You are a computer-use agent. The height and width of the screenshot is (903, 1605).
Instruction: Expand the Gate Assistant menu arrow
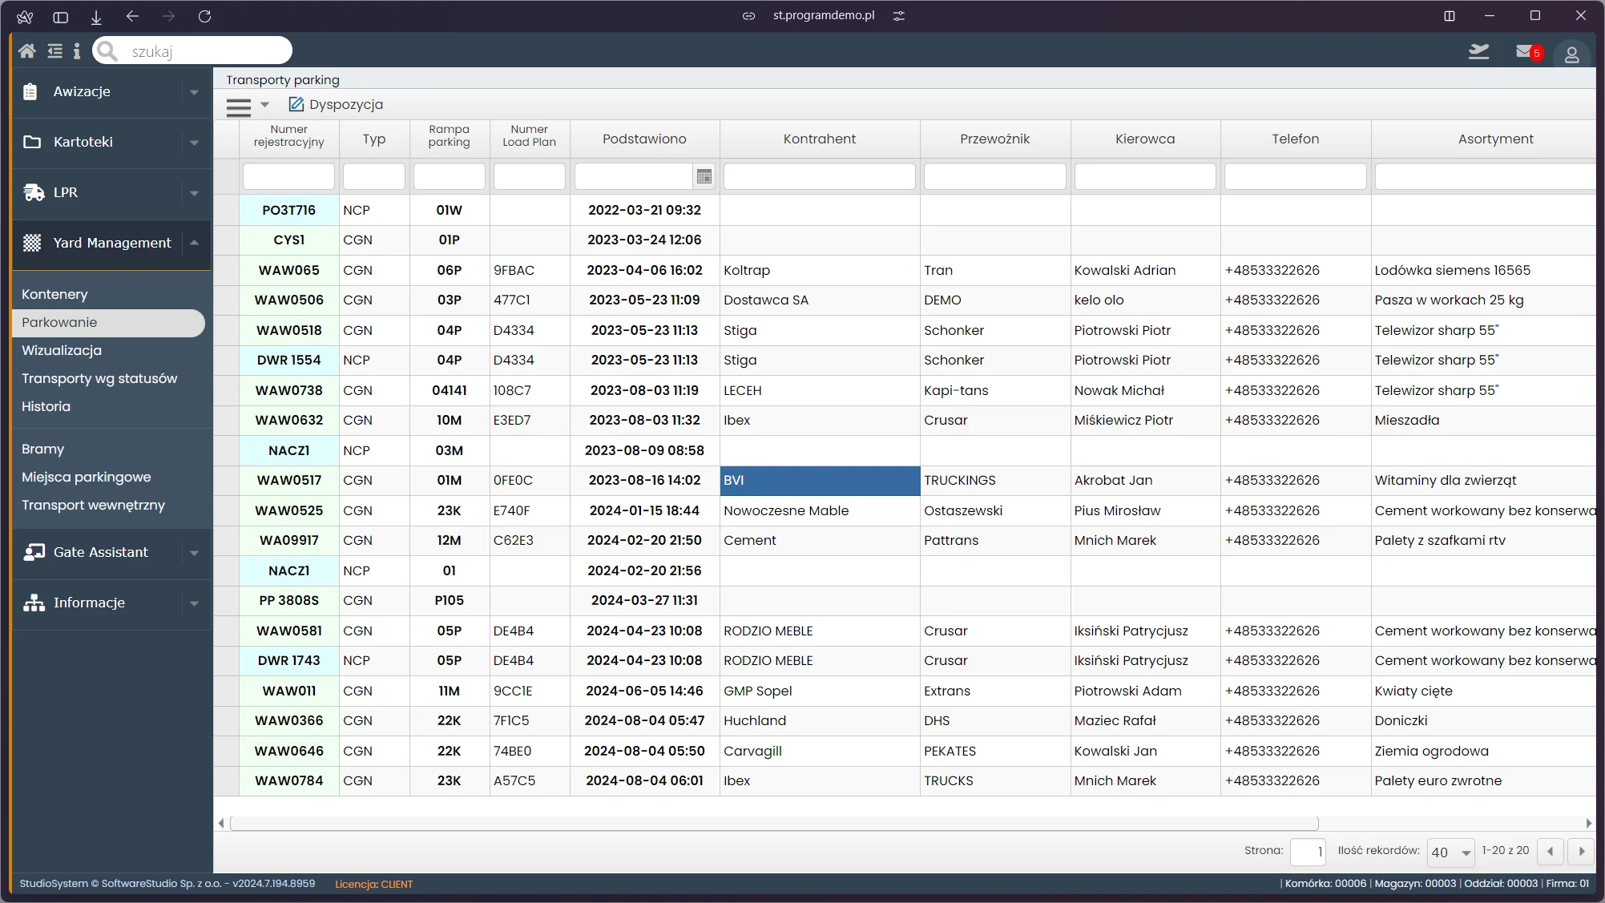click(194, 553)
